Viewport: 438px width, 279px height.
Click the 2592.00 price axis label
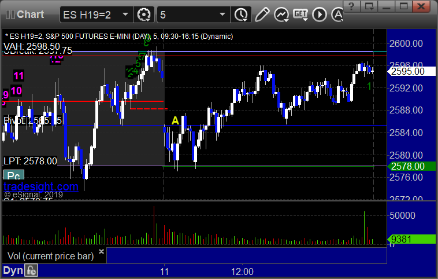pyautogui.click(x=406, y=88)
